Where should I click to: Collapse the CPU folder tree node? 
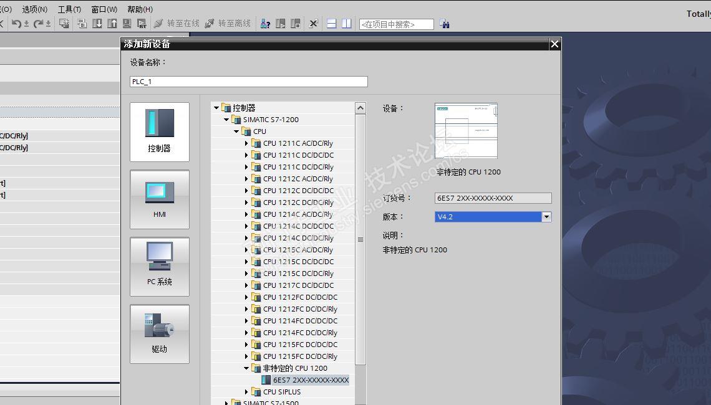point(236,131)
